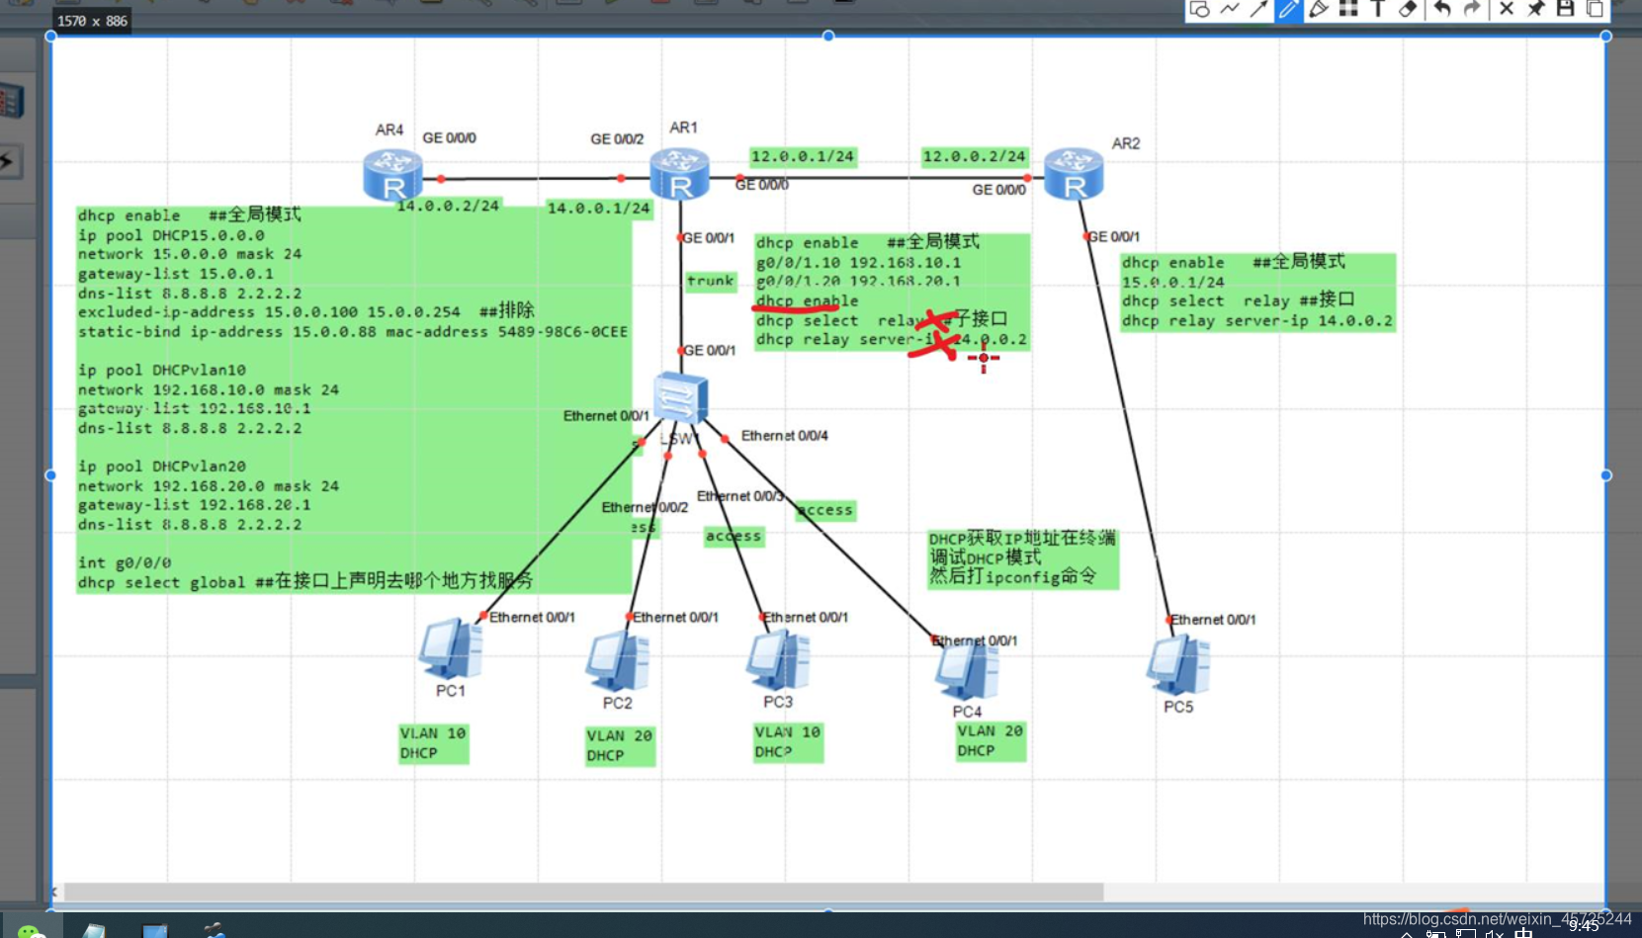The image size is (1642, 938).
Task: Pin the screenshot to the screen
Action: pyautogui.click(x=1536, y=9)
